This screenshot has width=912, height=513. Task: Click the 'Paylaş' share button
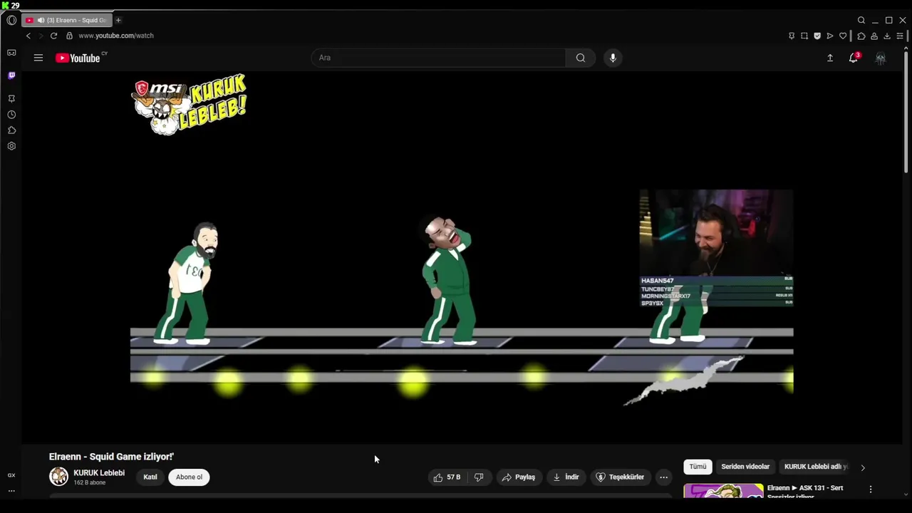tap(519, 477)
